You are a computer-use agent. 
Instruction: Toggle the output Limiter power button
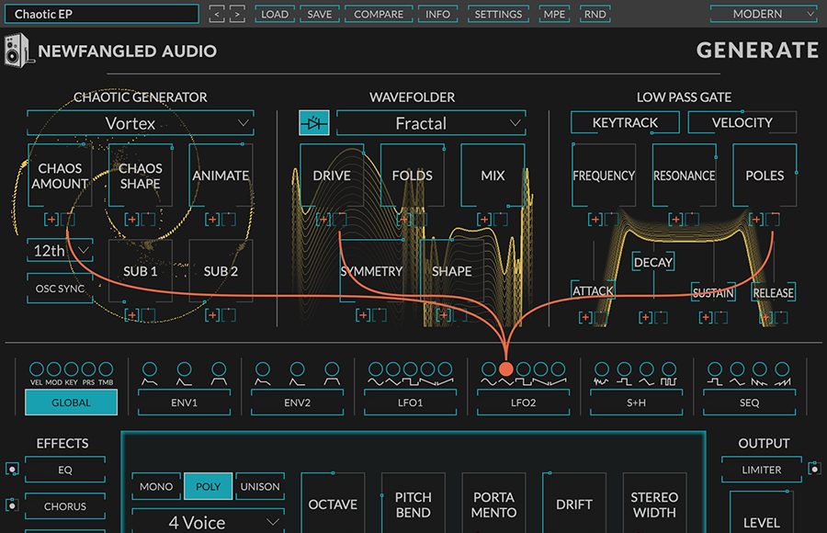tap(814, 470)
